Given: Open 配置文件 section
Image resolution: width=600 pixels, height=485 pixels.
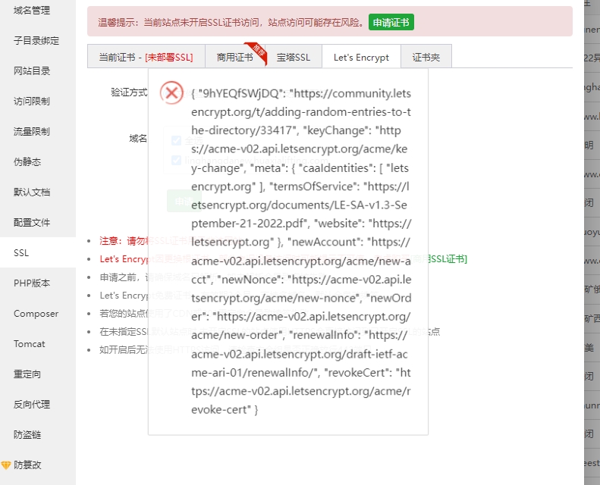Looking at the screenshot, I should (32, 223).
